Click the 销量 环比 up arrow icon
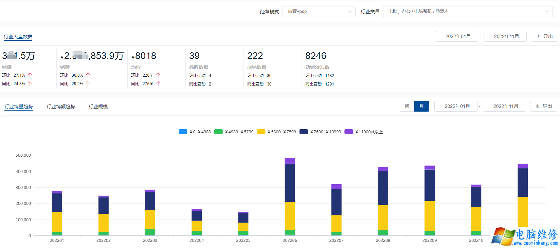Image resolution: width=560 pixels, height=249 pixels. pyautogui.click(x=30, y=75)
